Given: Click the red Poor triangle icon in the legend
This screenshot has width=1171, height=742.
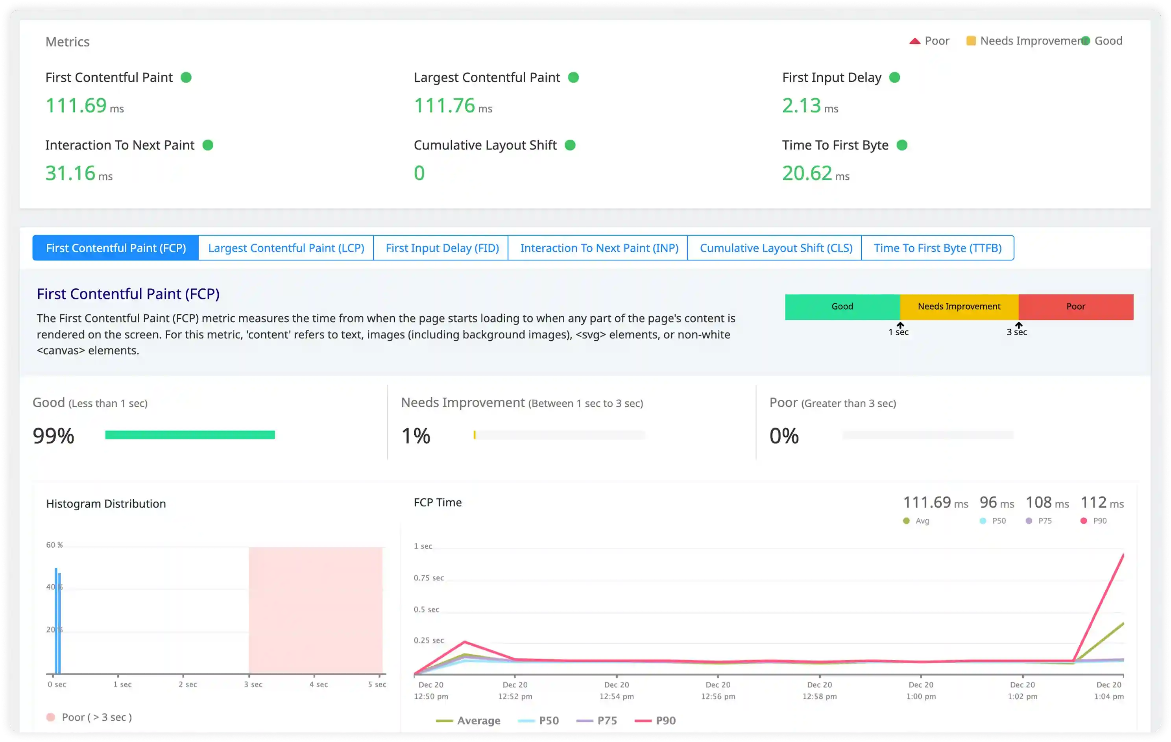Looking at the screenshot, I should tap(915, 41).
